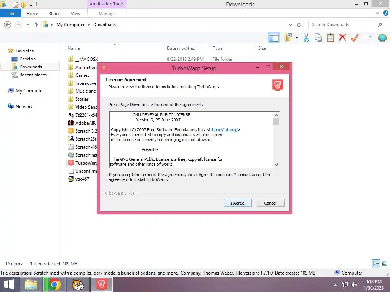This screenshot has width=390, height=292.
Task: Click the license text scrollbar thumb
Action: click(x=276, y=121)
